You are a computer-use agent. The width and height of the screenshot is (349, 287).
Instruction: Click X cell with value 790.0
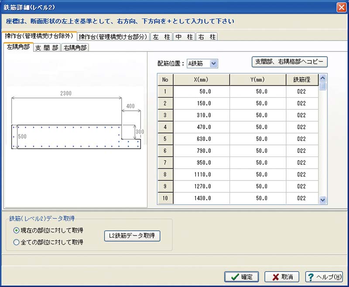(x=202, y=151)
